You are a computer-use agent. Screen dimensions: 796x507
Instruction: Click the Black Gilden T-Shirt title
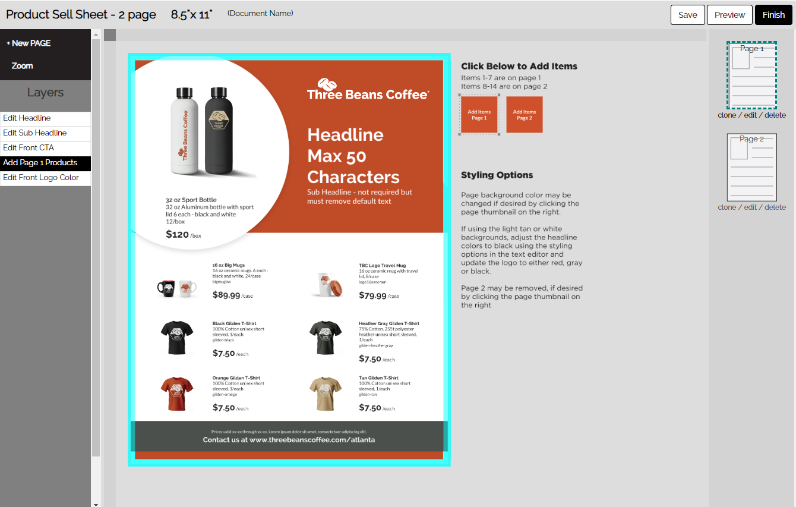235,324
